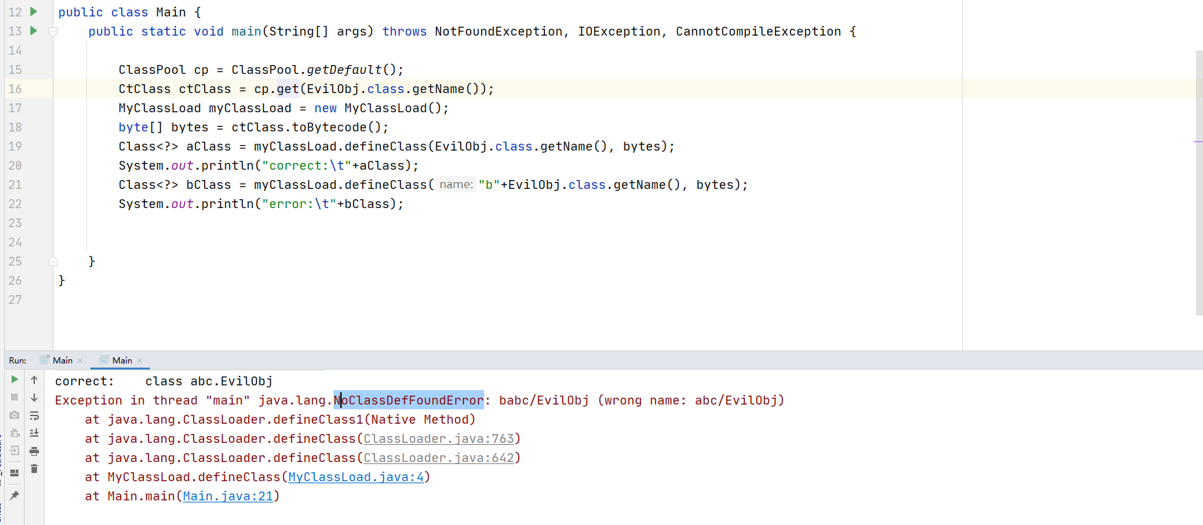This screenshot has width=1203, height=525.
Task: Switch to the first Main run tab
Action: coord(62,360)
